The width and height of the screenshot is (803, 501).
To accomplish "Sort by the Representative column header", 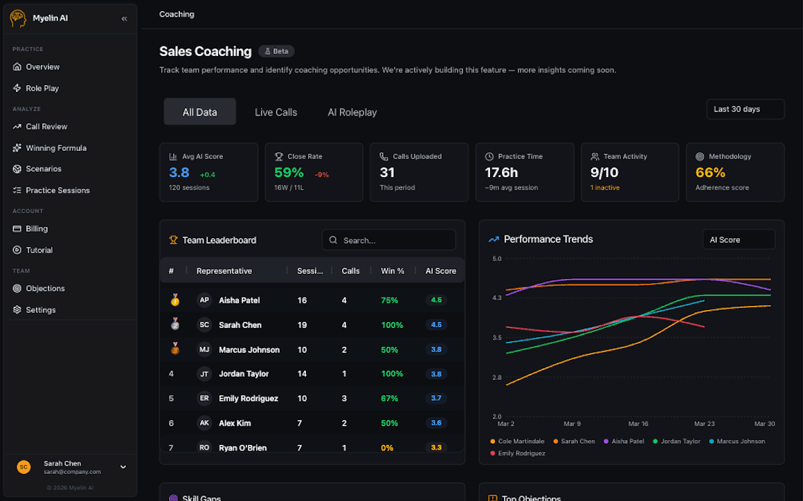I will pyautogui.click(x=224, y=271).
